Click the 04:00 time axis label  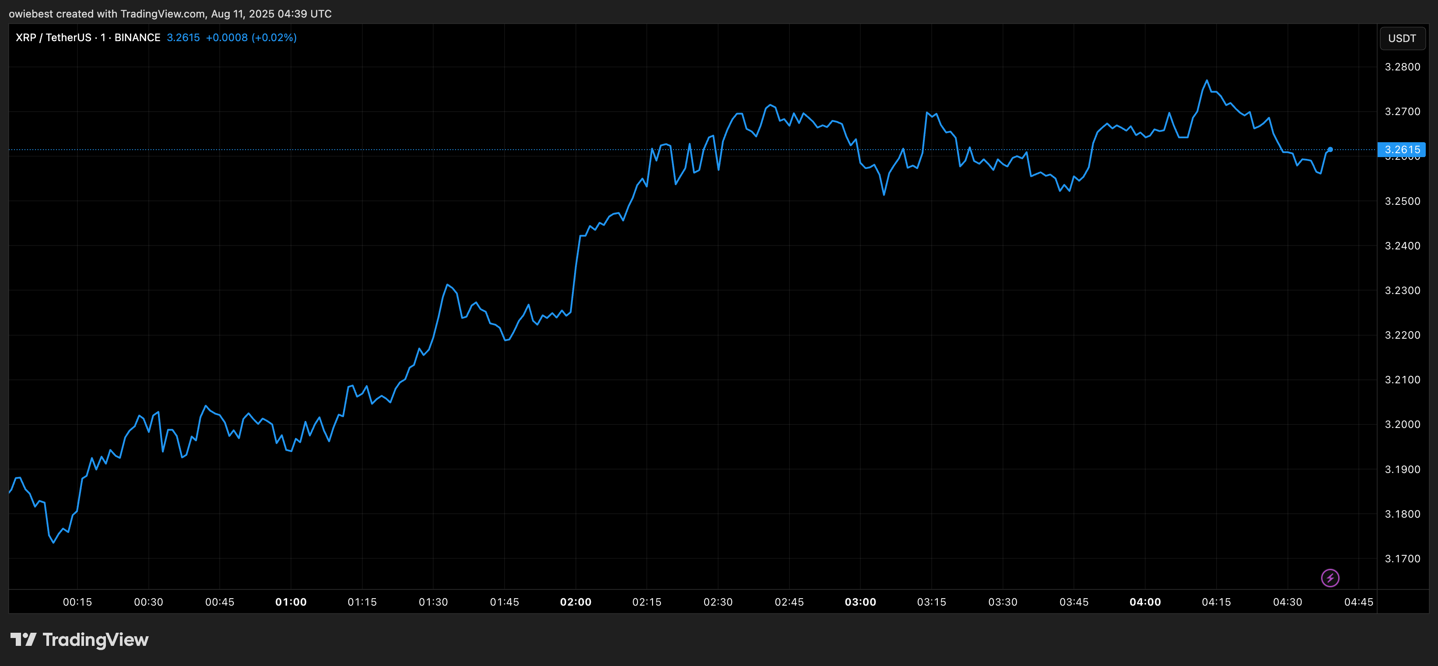[1145, 602]
